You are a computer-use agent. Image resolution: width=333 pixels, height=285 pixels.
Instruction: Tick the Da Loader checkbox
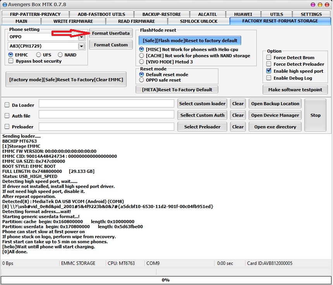coord(7,105)
